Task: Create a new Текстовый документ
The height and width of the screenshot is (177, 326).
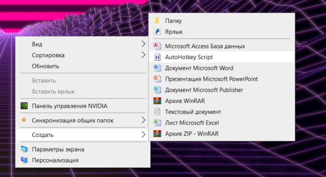Action: (222, 112)
